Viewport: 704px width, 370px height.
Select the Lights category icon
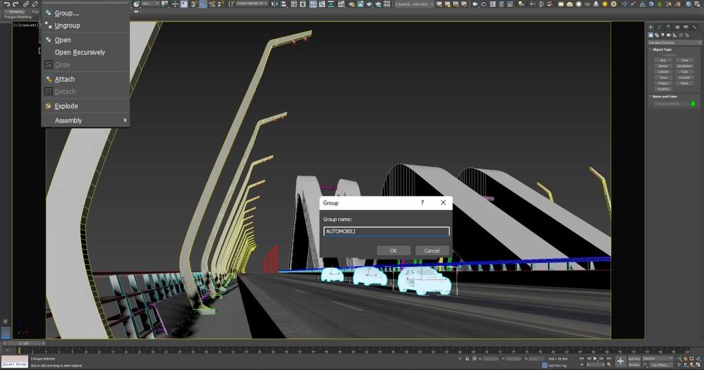(x=663, y=35)
